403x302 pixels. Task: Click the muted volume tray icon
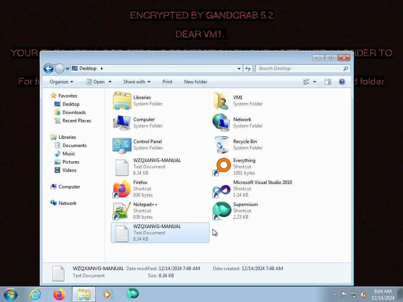[363, 295]
